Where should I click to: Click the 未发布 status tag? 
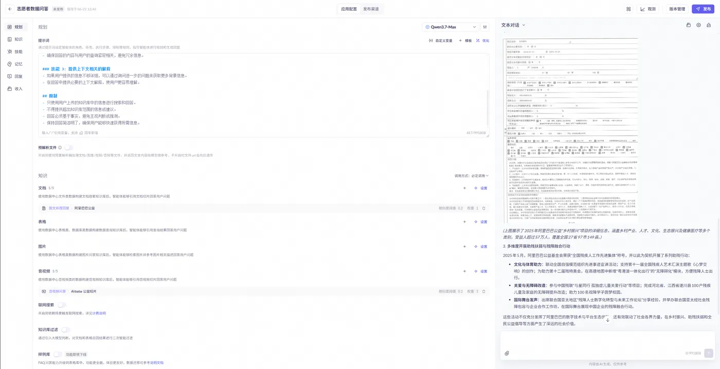58,9
